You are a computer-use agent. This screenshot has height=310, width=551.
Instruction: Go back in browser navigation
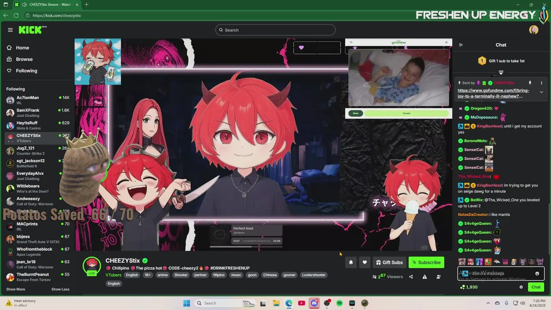6,15
